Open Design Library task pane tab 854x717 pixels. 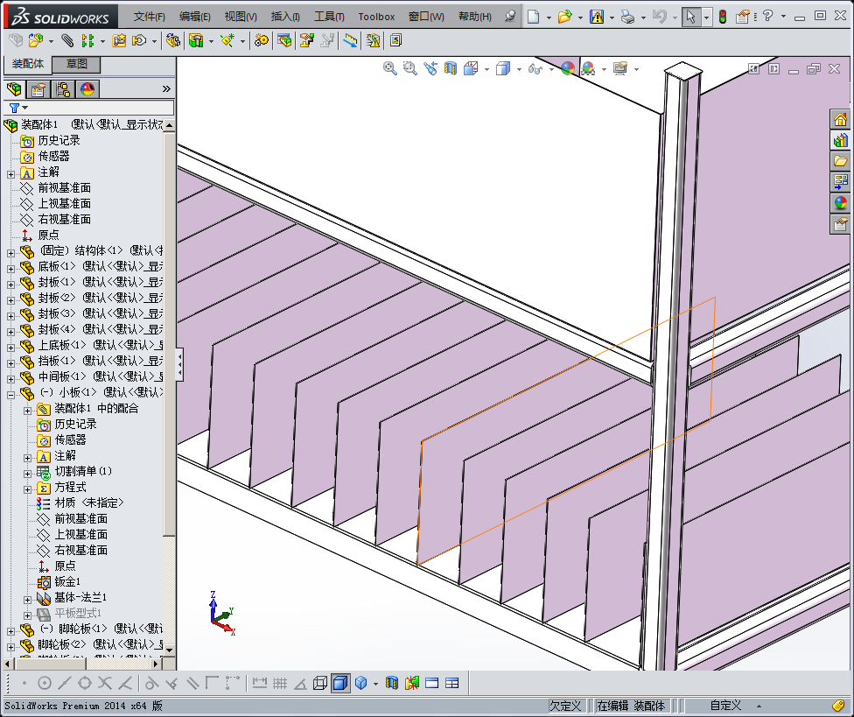[x=840, y=141]
